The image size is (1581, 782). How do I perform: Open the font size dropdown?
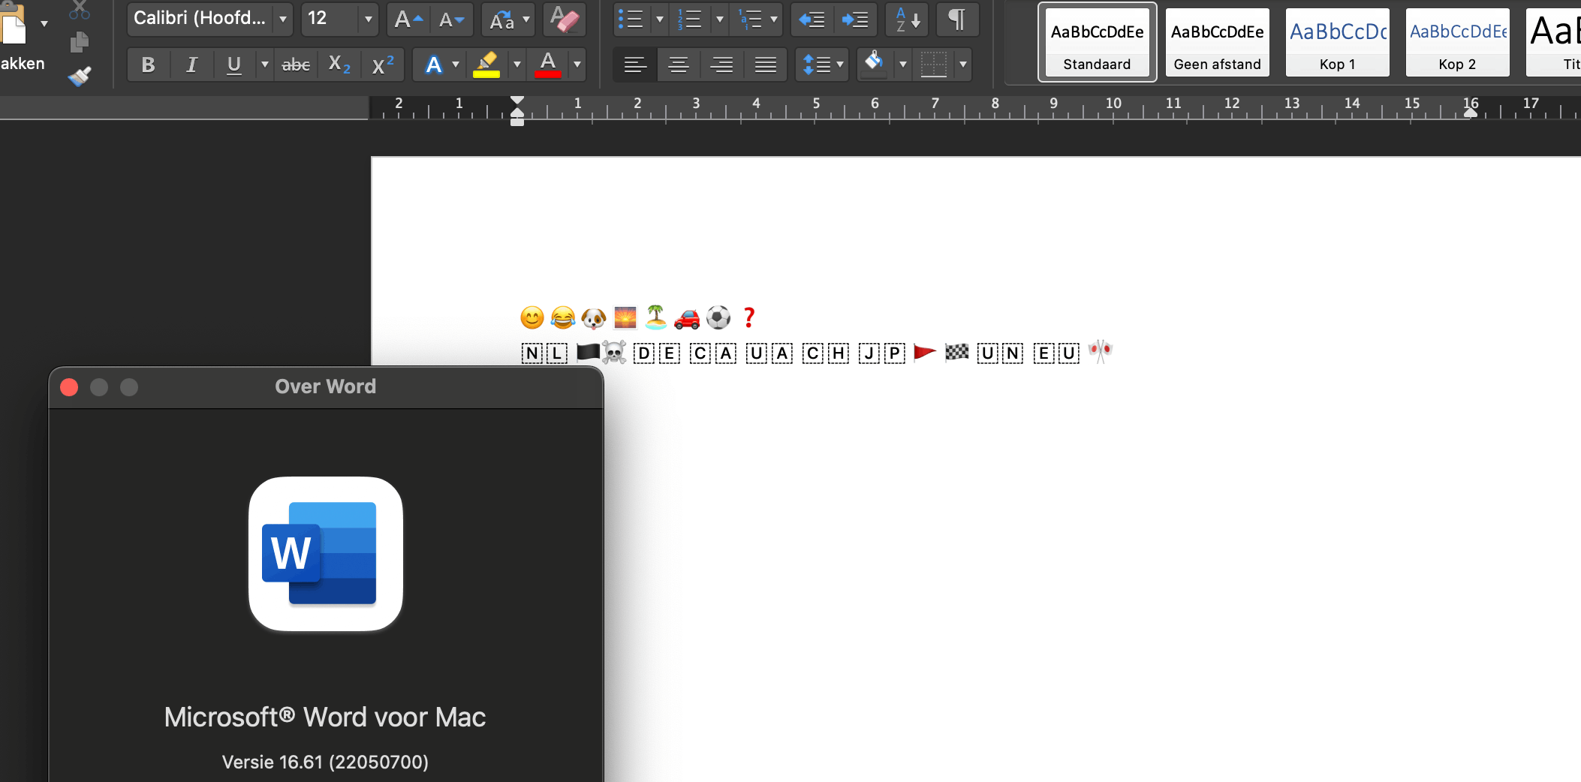(x=368, y=19)
